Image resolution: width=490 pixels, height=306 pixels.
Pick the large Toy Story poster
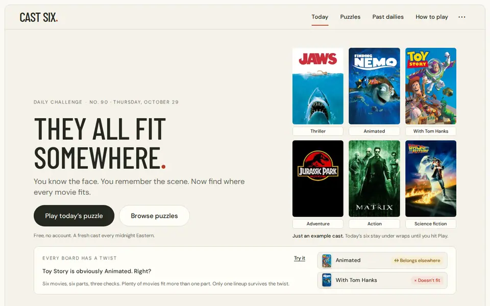pyautogui.click(x=431, y=86)
